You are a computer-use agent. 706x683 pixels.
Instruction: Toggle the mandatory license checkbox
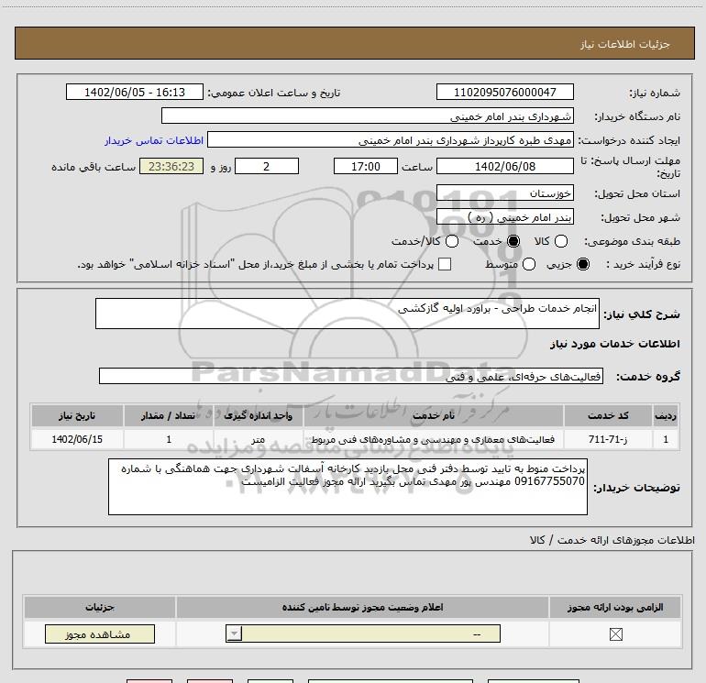615,634
